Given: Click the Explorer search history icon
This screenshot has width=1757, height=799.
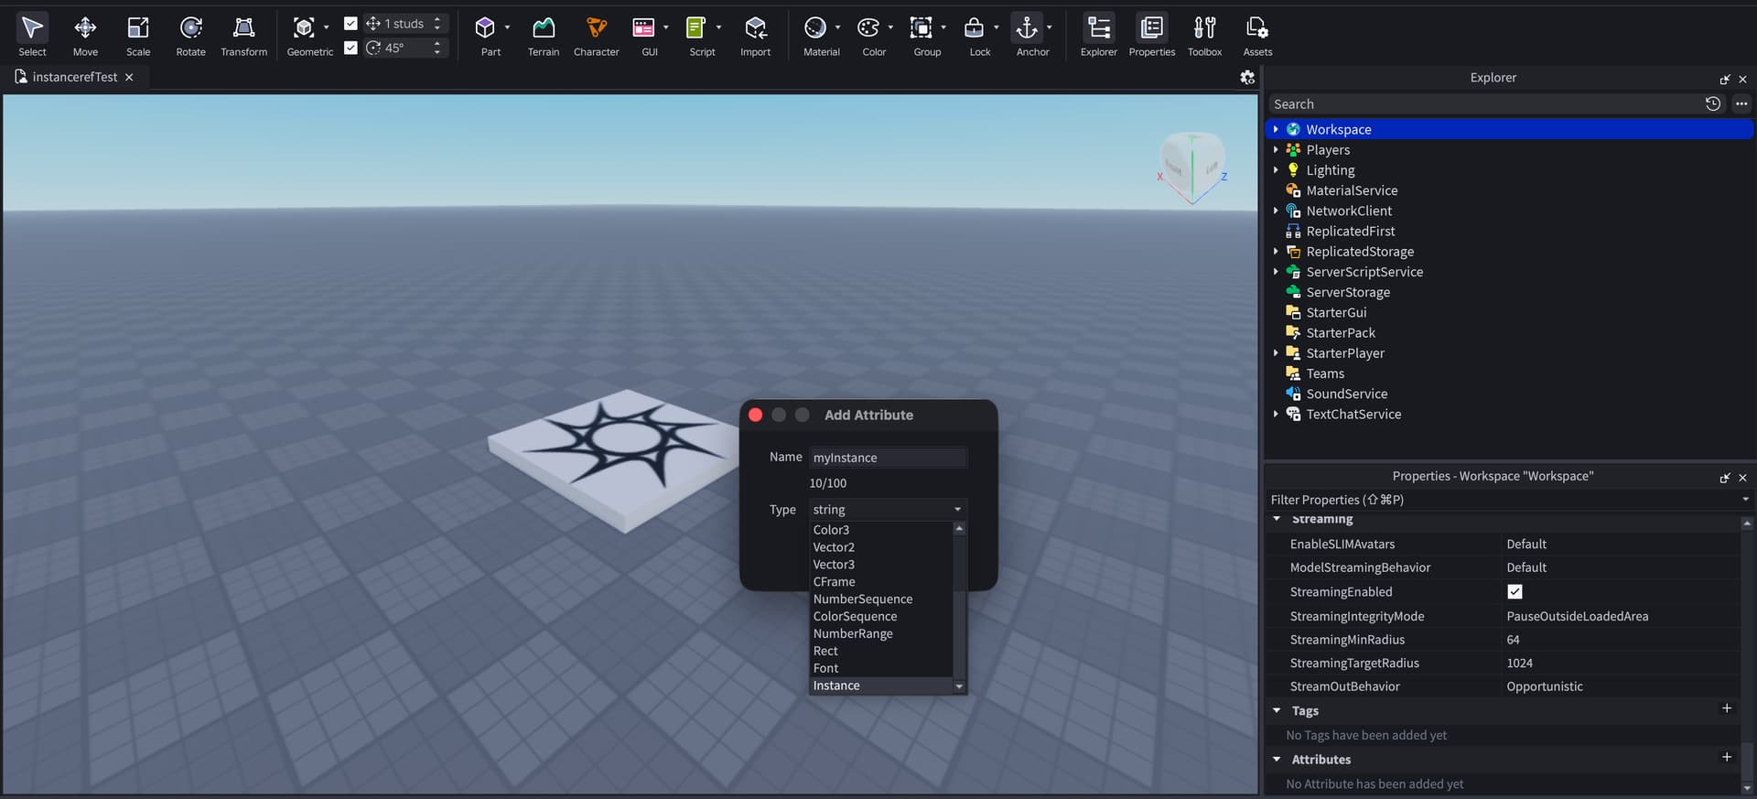Looking at the screenshot, I should point(1713,104).
